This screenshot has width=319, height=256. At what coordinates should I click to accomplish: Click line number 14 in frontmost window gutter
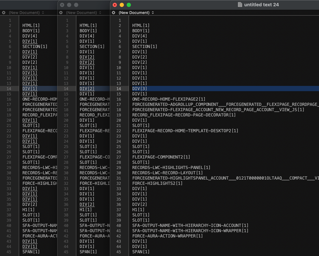coord(119,89)
